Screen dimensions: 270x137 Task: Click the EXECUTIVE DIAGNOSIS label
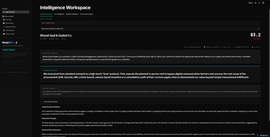tap(50, 53)
